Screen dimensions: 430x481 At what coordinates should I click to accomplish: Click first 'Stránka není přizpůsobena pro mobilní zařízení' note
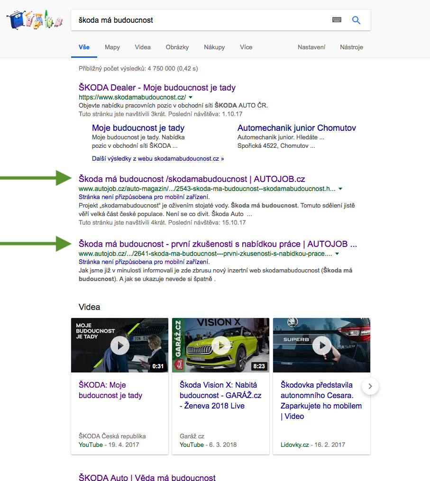[144, 197]
